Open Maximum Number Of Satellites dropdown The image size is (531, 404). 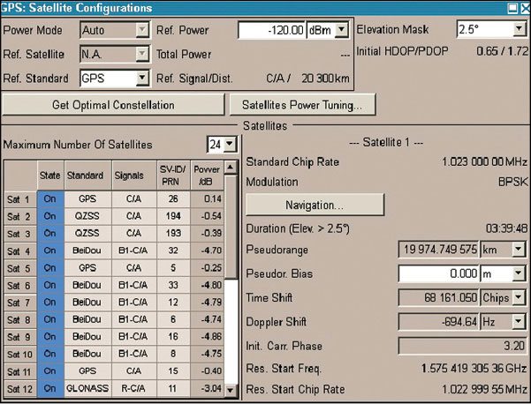pos(230,144)
